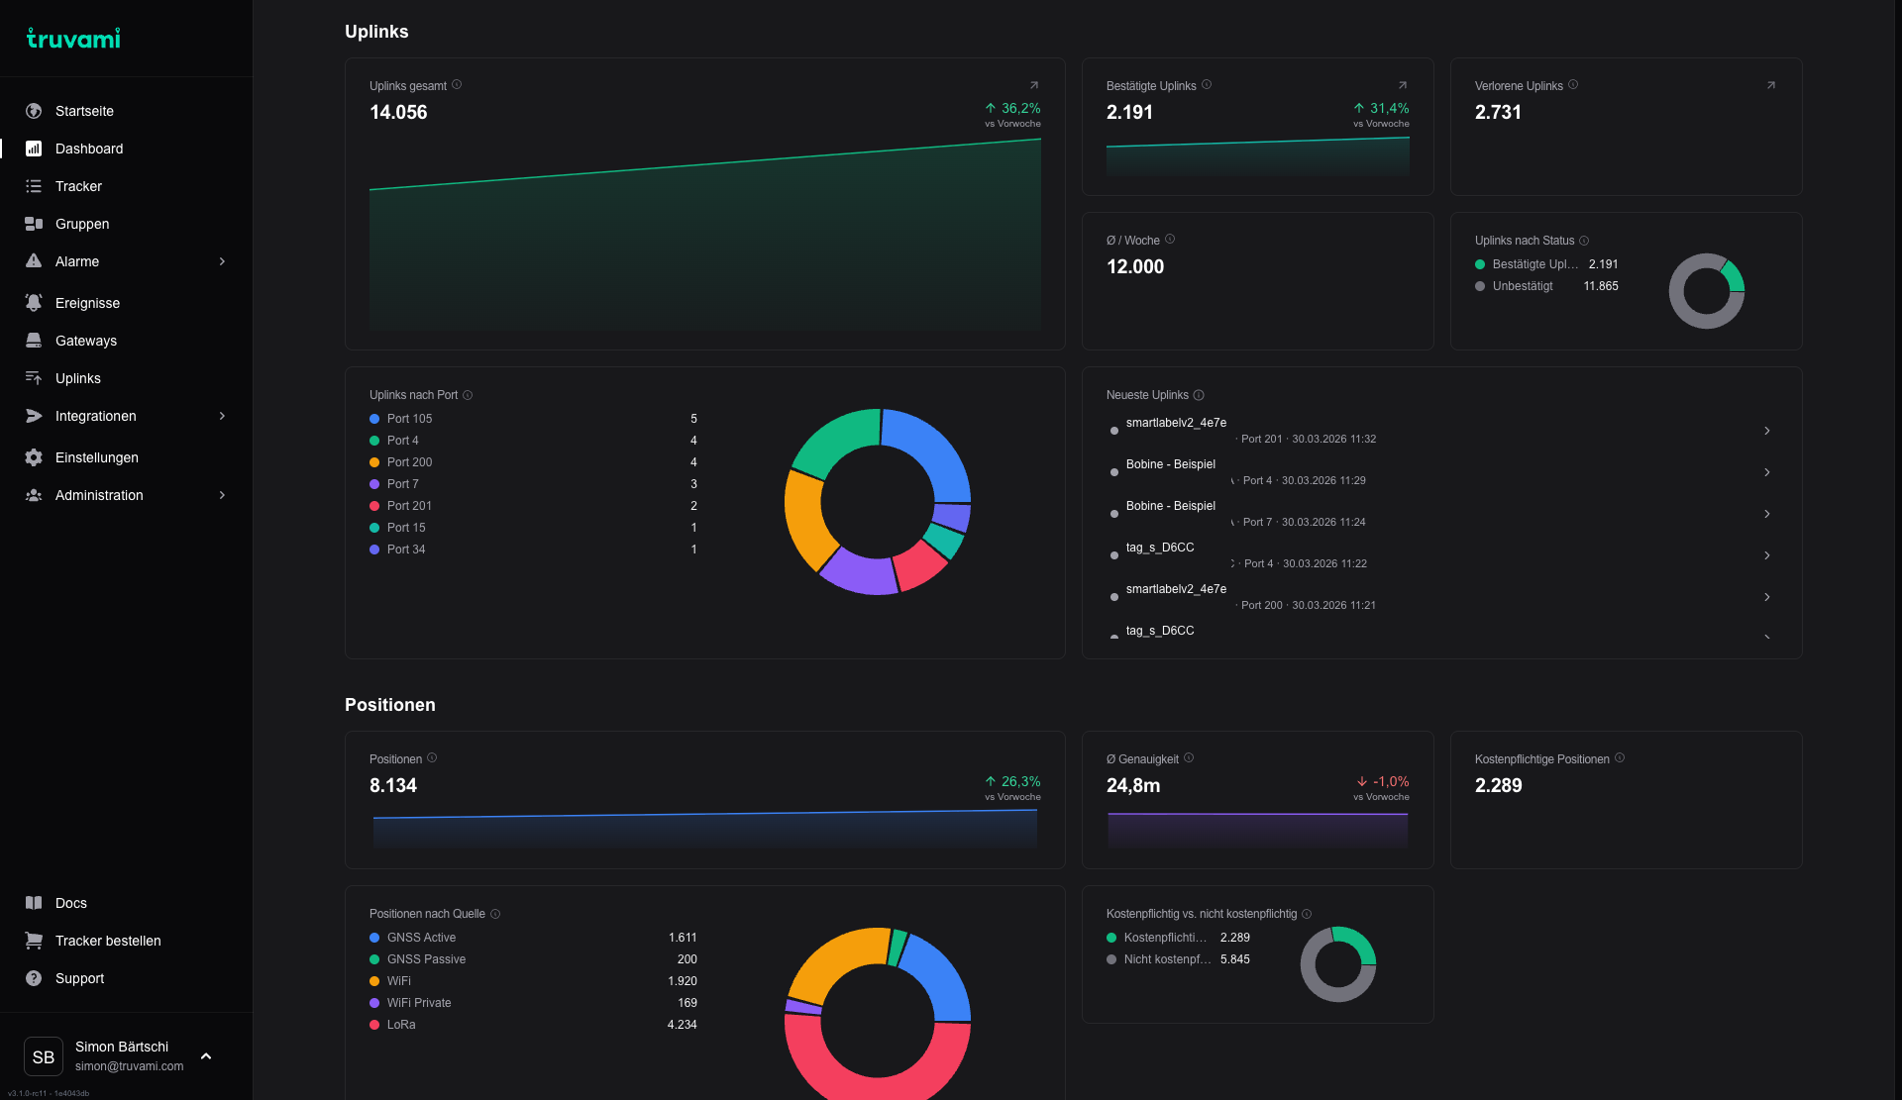Toggle the LoRa legend entry

(x=400, y=1025)
